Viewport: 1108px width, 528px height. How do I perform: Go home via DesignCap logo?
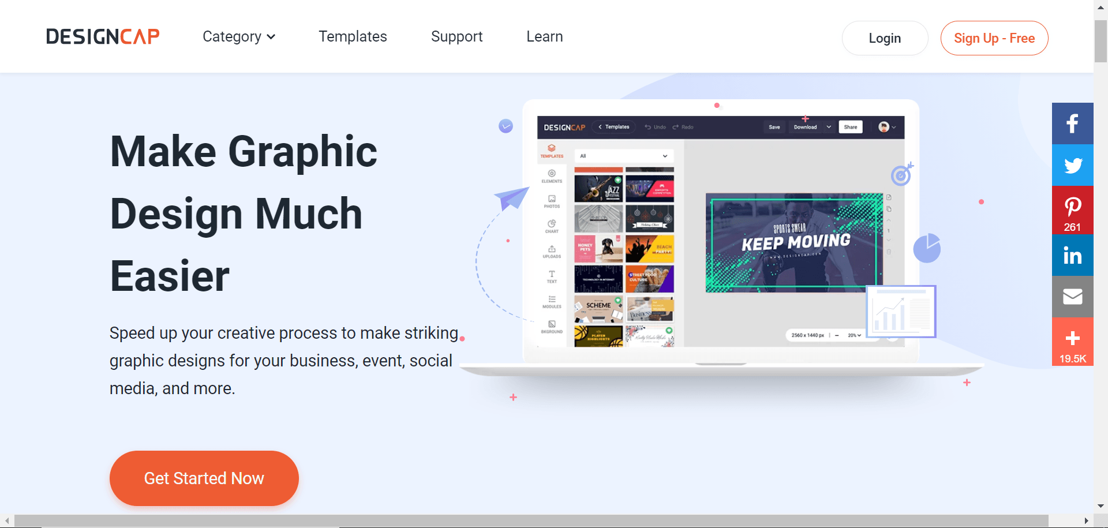103,37
